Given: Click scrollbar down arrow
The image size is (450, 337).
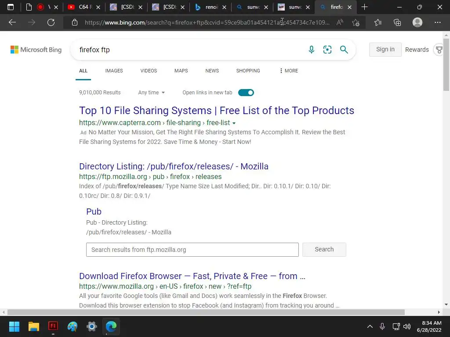Looking at the screenshot, I should point(446,305).
